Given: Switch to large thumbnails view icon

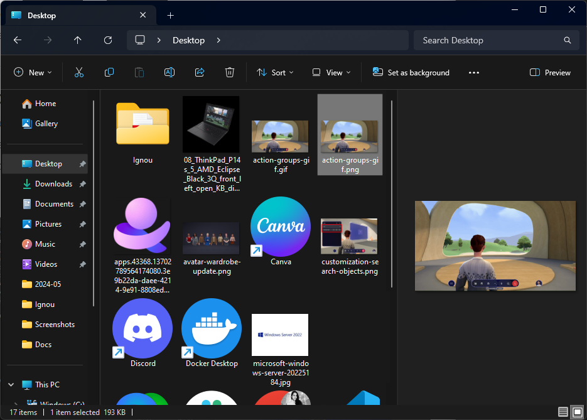Looking at the screenshot, I should [578, 412].
